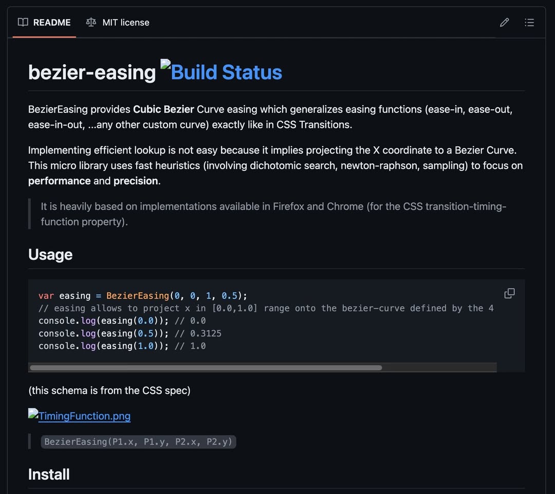Click the Usage section heading
The width and height of the screenshot is (555, 494).
(x=50, y=254)
